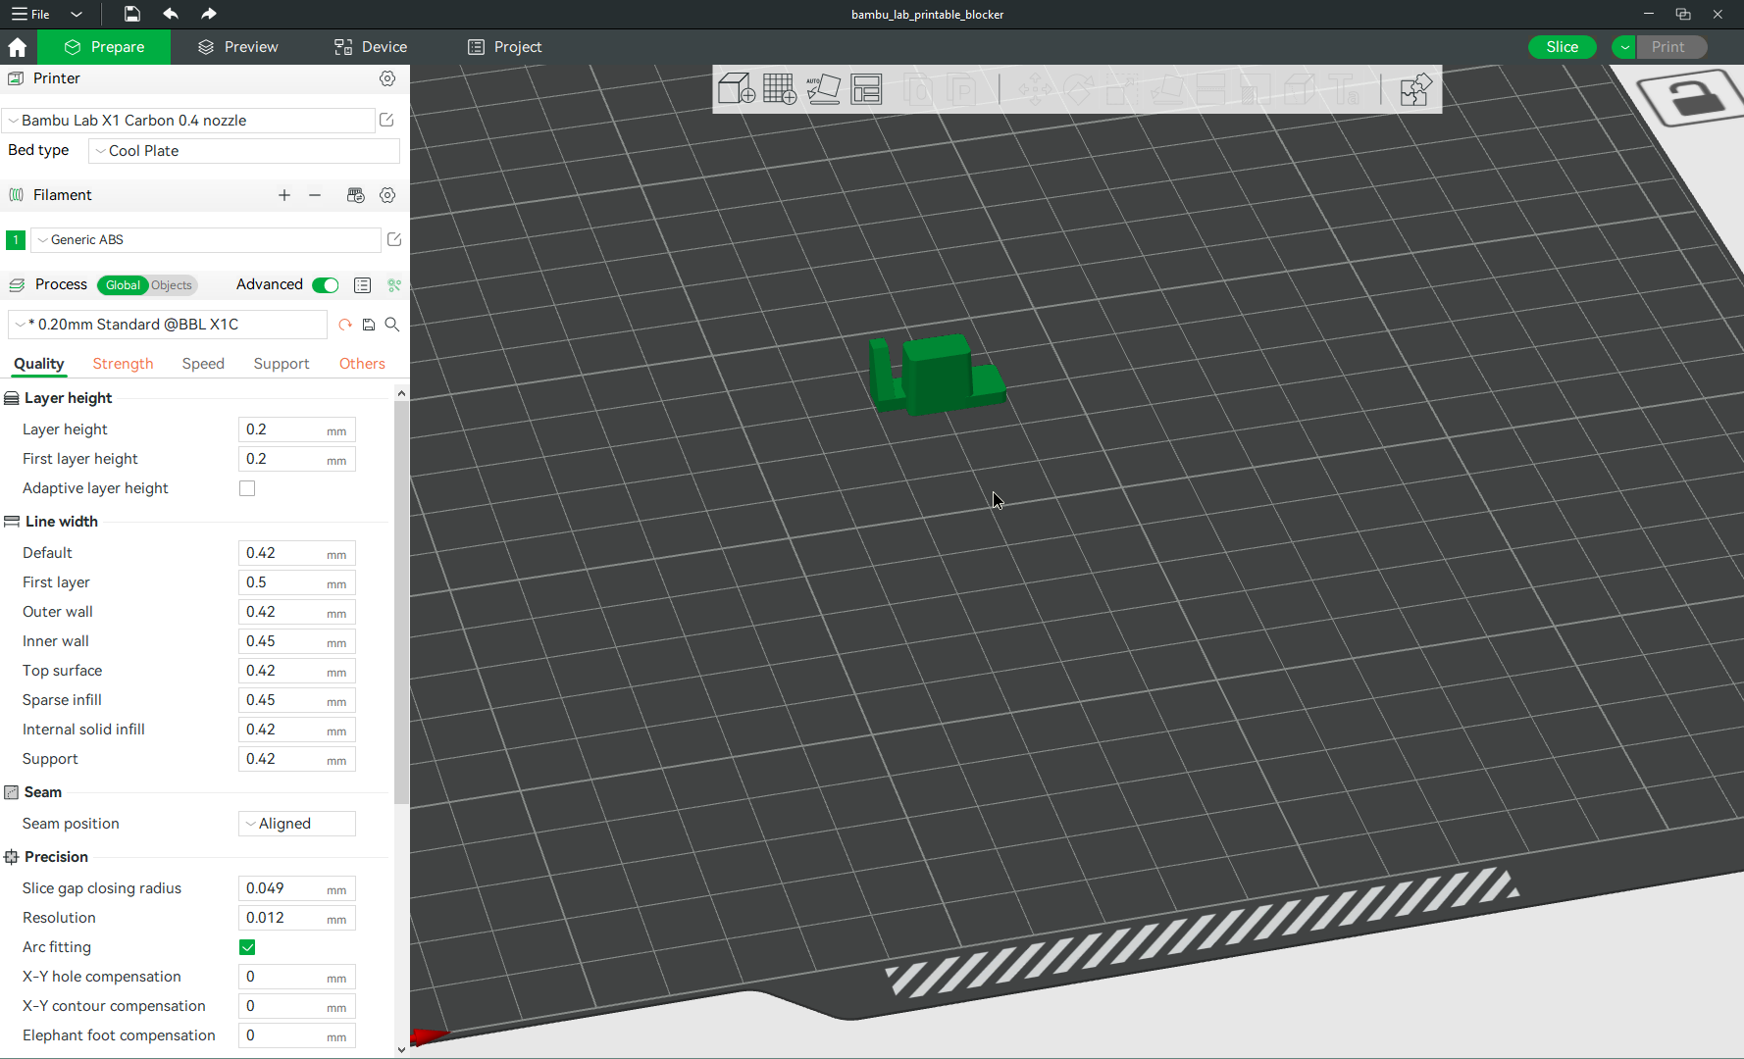Open the Assembly view icon
This screenshot has height=1059, width=1744.
coord(1415,89)
